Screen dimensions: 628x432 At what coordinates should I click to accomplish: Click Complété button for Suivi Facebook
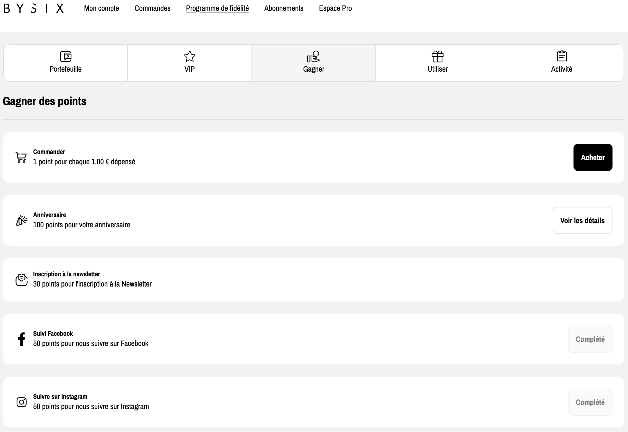pos(590,339)
